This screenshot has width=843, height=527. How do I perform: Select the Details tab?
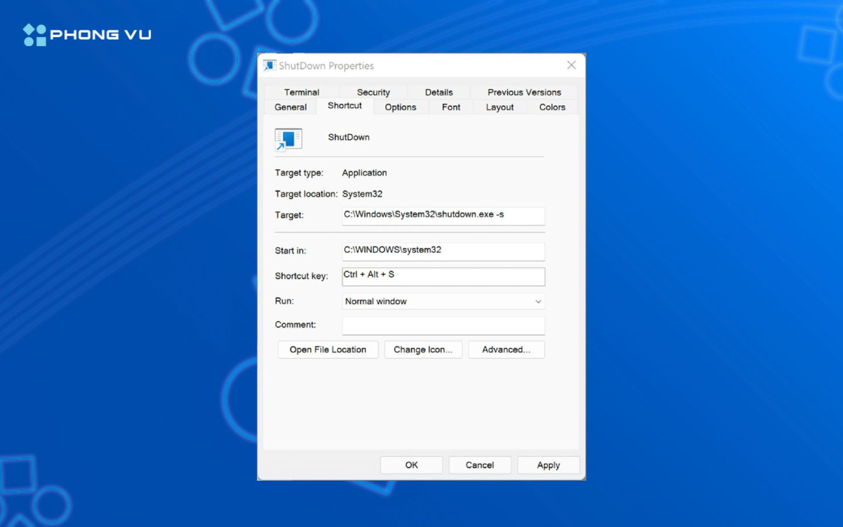[x=438, y=92]
